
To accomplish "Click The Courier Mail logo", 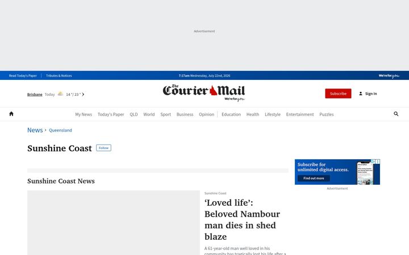I will [204, 92].
